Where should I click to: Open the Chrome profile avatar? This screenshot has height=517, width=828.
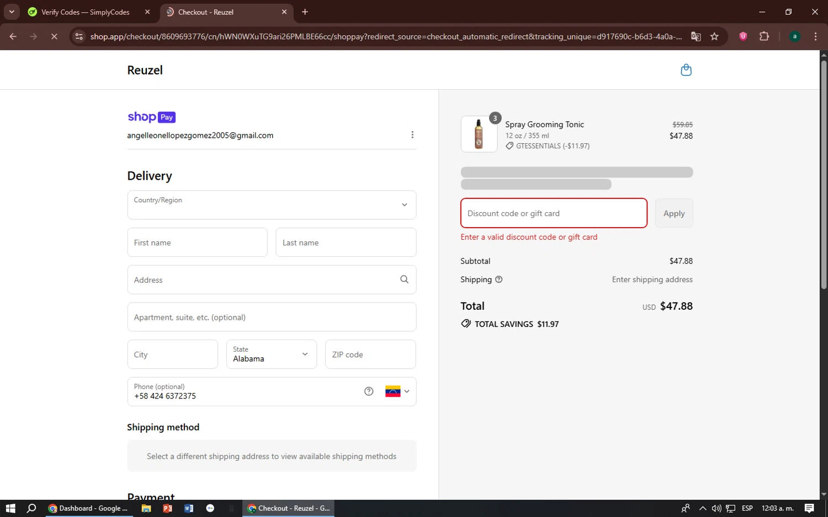point(795,36)
